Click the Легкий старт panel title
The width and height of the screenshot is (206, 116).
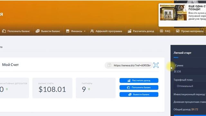tap(183, 53)
